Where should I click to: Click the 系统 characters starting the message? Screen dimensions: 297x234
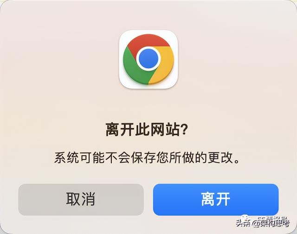(66, 158)
